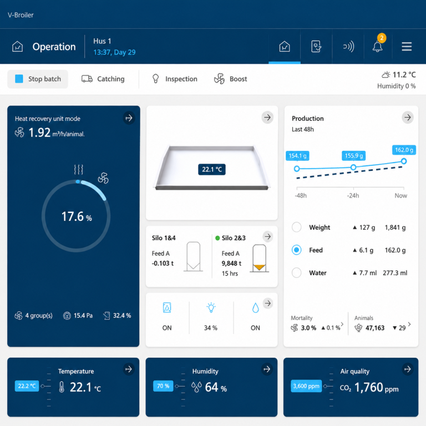Click the 154.1 g chart point

pos(297,169)
